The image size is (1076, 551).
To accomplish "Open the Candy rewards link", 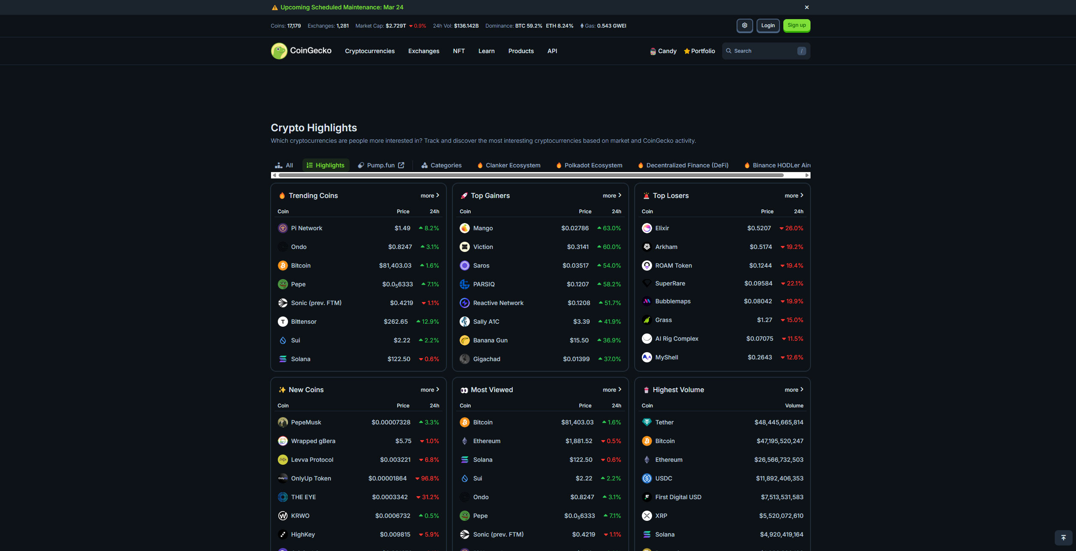I will point(663,51).
